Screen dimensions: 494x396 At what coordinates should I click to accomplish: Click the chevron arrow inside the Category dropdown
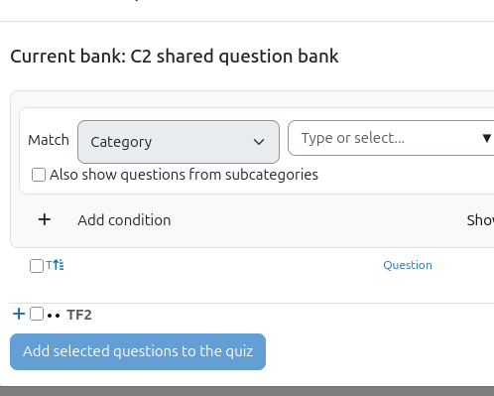coord(259,142)
